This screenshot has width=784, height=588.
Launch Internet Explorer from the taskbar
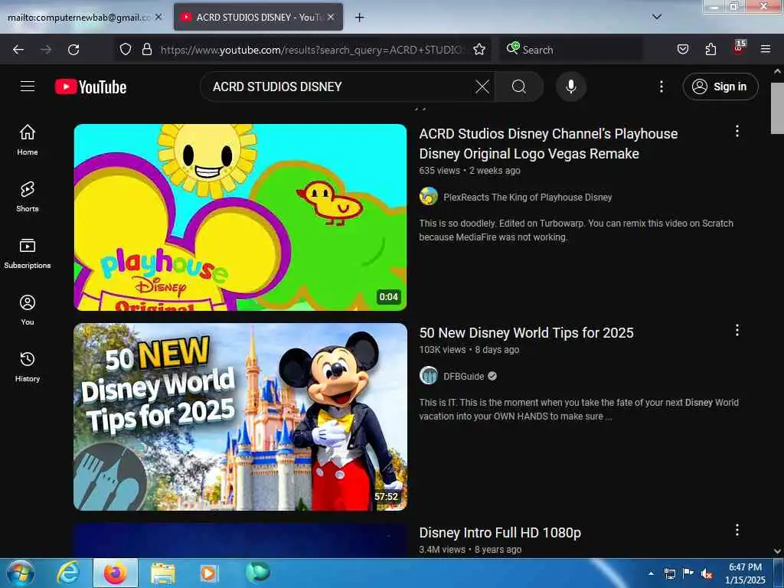click(67, 573)
